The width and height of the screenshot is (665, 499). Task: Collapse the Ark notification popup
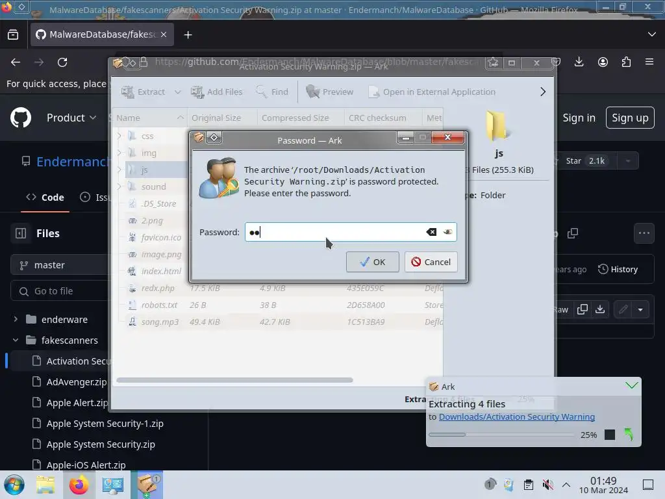click(631, 385)
